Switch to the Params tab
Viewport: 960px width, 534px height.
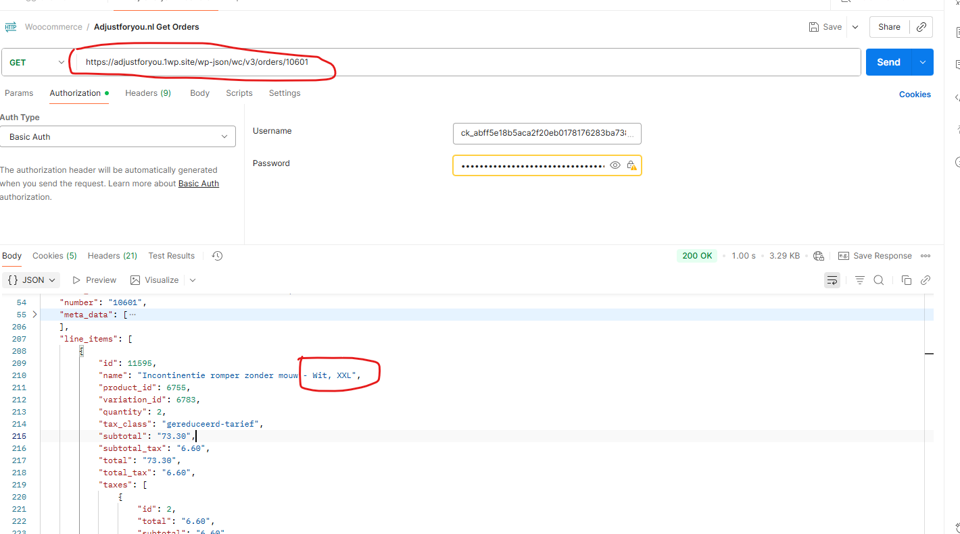(19, 93)
